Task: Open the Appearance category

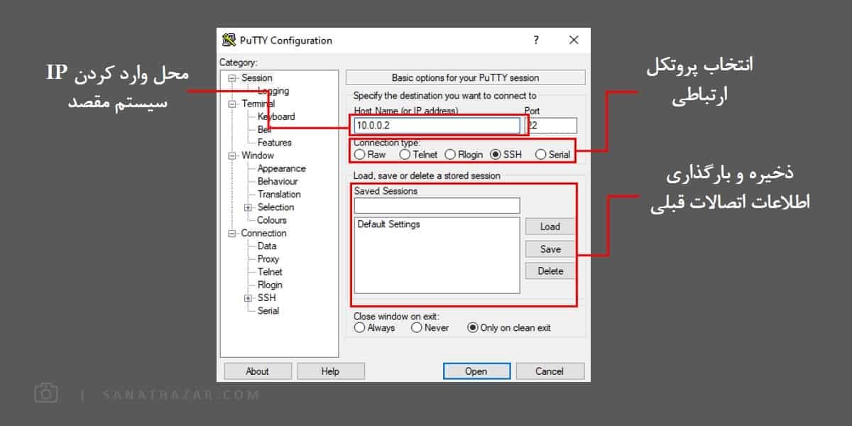Action: click(x=282, y=168)
